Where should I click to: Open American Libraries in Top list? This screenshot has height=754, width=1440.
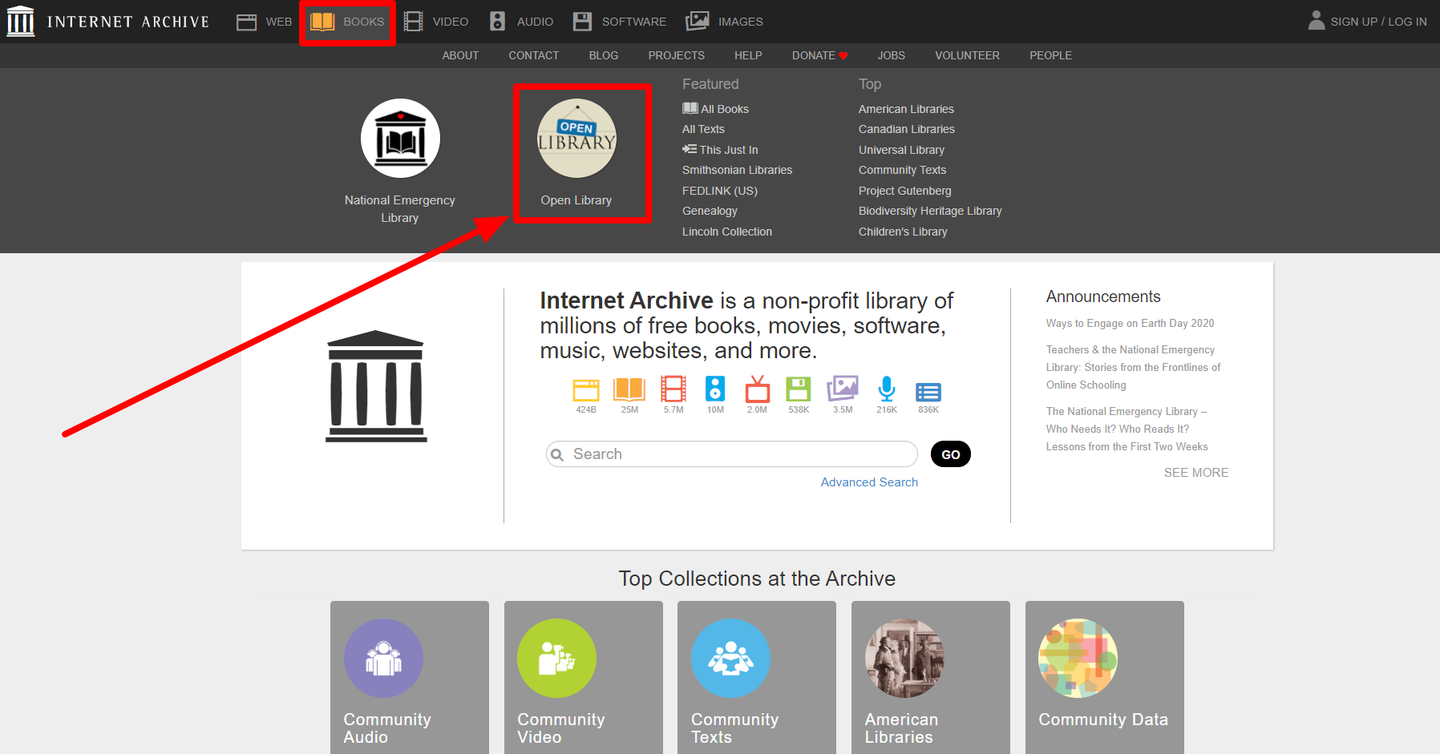(x=906, y=109)
